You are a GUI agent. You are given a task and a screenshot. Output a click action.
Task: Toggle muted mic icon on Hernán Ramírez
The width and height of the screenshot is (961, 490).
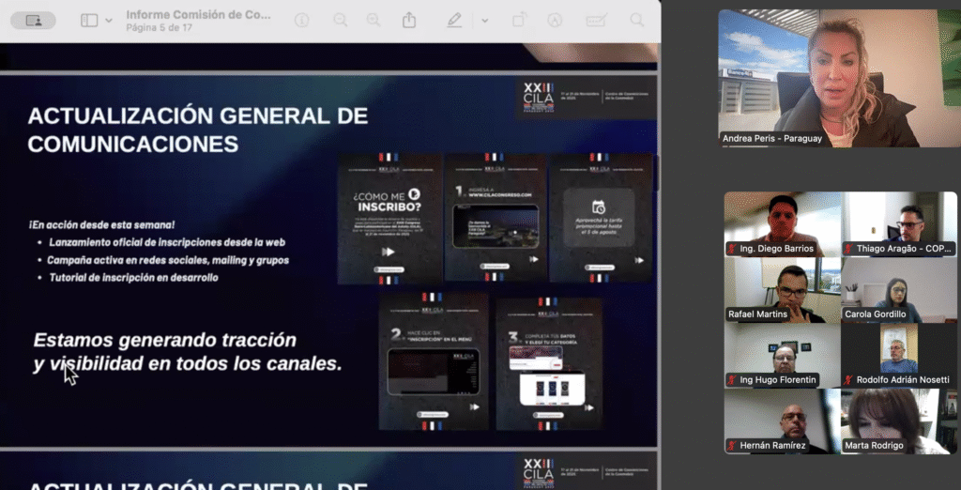(732, 446)
